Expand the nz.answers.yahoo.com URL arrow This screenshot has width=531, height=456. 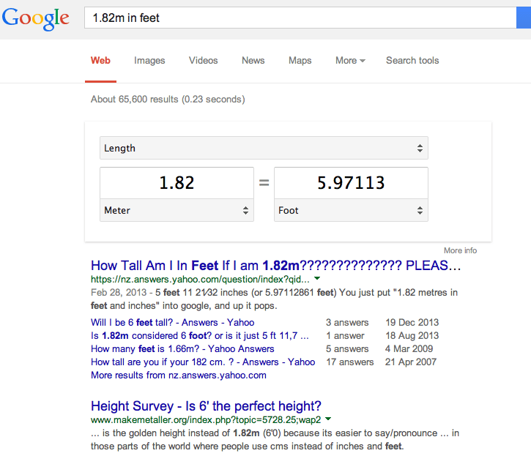click(317, 279)
